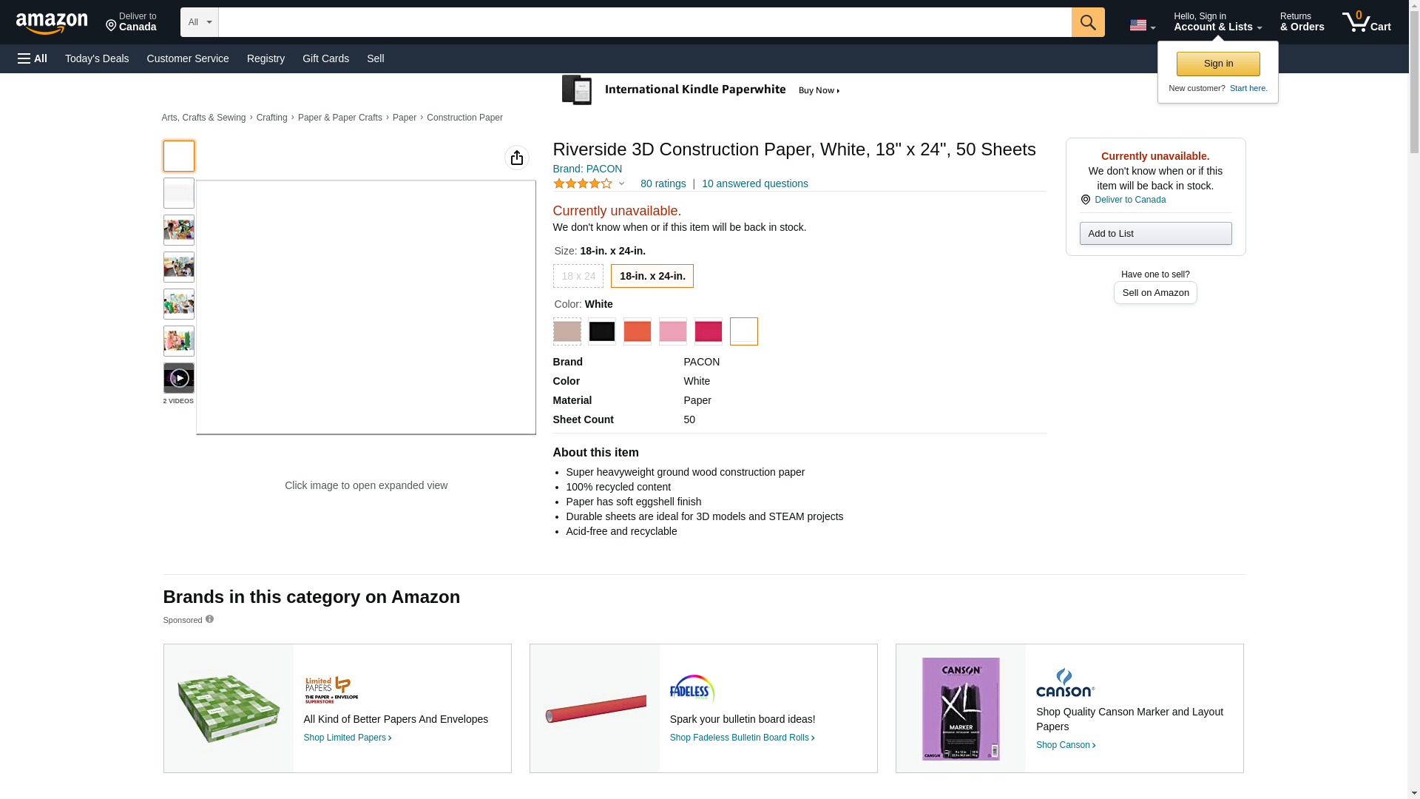The height and width of the screenshot is (799, 1420).
Task: Click the Amazon logo
Action: [x=52, y=23]
